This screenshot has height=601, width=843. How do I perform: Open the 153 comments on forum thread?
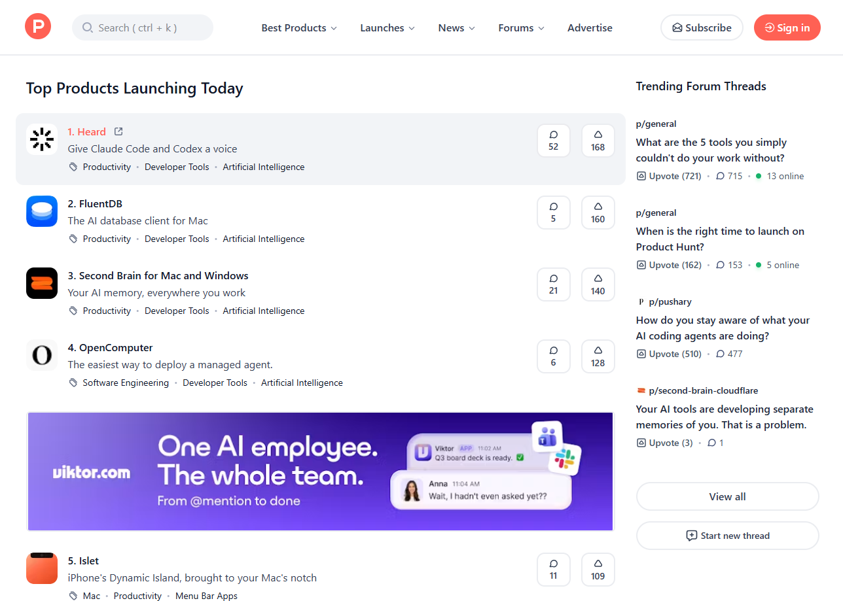click(729, 265)
